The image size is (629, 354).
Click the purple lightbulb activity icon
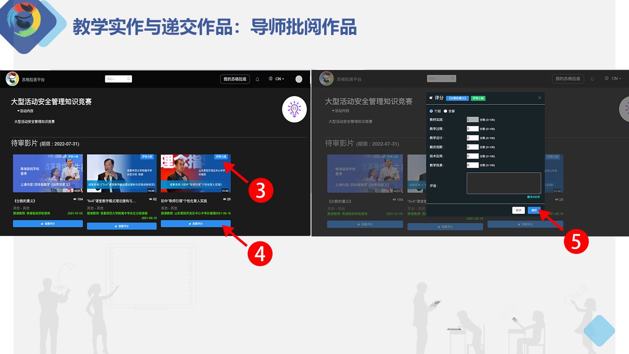point(294,109)
